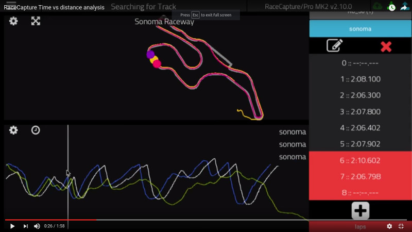Select lap 1 :: 2:08.100
Screen dimensions: 412x232
point(360,79)
